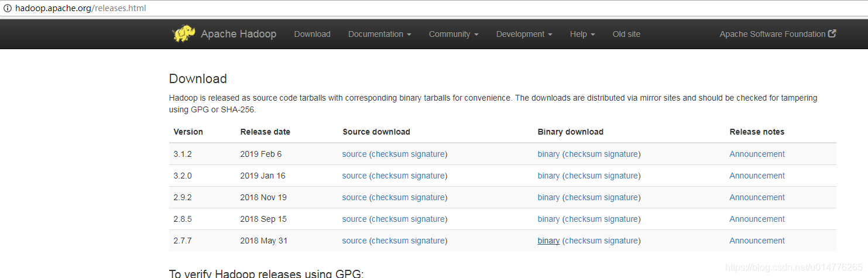Screen dimensions: 868x278
Task: Click the Release notes column header
Action: point(757,132)
